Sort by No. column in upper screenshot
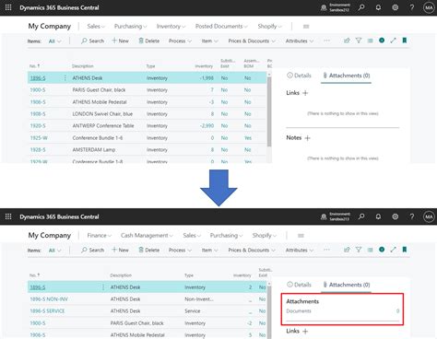The height and width of the screenshot is (339, 437). point(34,66)
